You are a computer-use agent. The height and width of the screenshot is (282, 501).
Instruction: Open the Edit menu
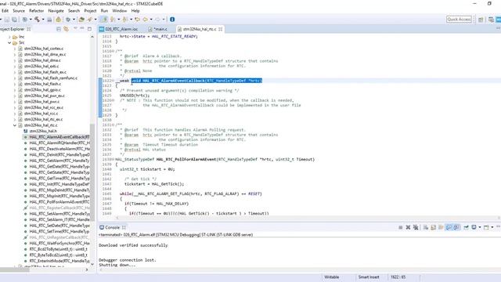[5, 10]
